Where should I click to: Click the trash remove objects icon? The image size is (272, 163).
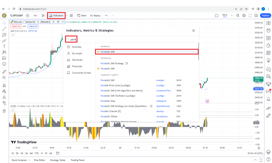4,111
